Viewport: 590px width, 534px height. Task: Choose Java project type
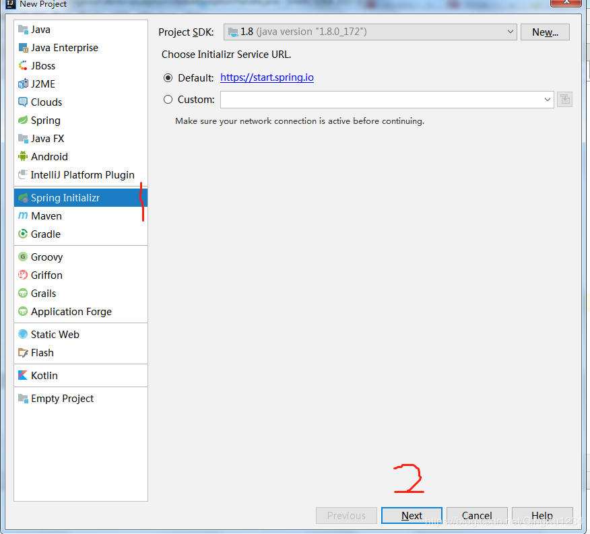(81, 30)
